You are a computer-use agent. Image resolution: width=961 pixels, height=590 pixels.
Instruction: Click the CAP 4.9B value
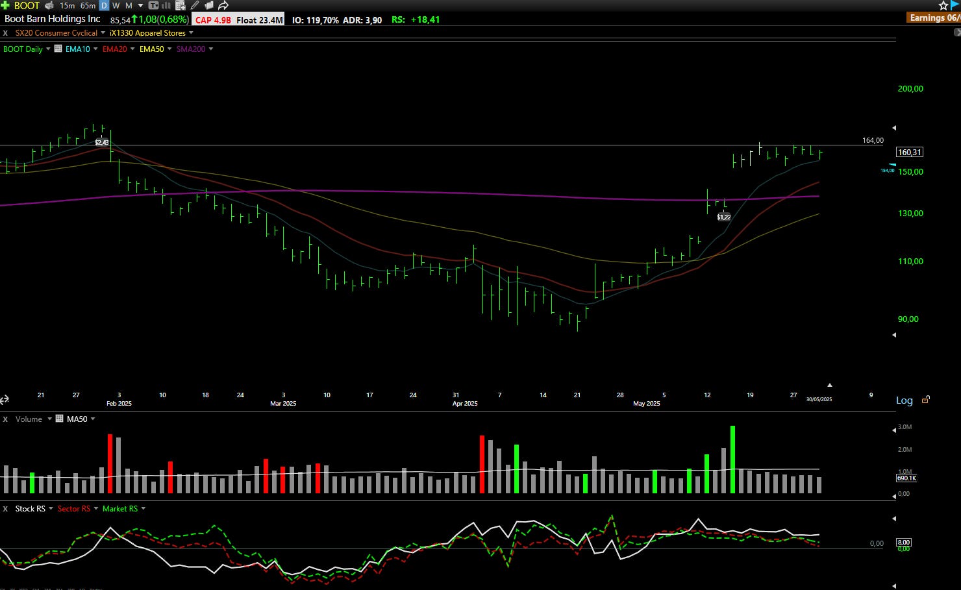coord(213,20)
